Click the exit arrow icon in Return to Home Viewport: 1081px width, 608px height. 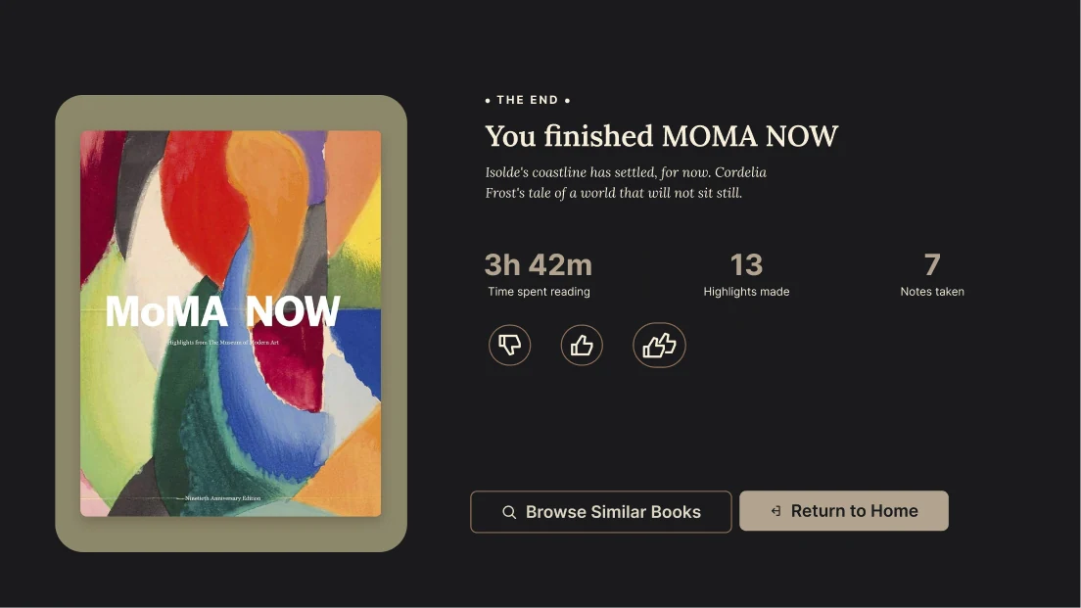pyautogui.click(x=775, y=511)
